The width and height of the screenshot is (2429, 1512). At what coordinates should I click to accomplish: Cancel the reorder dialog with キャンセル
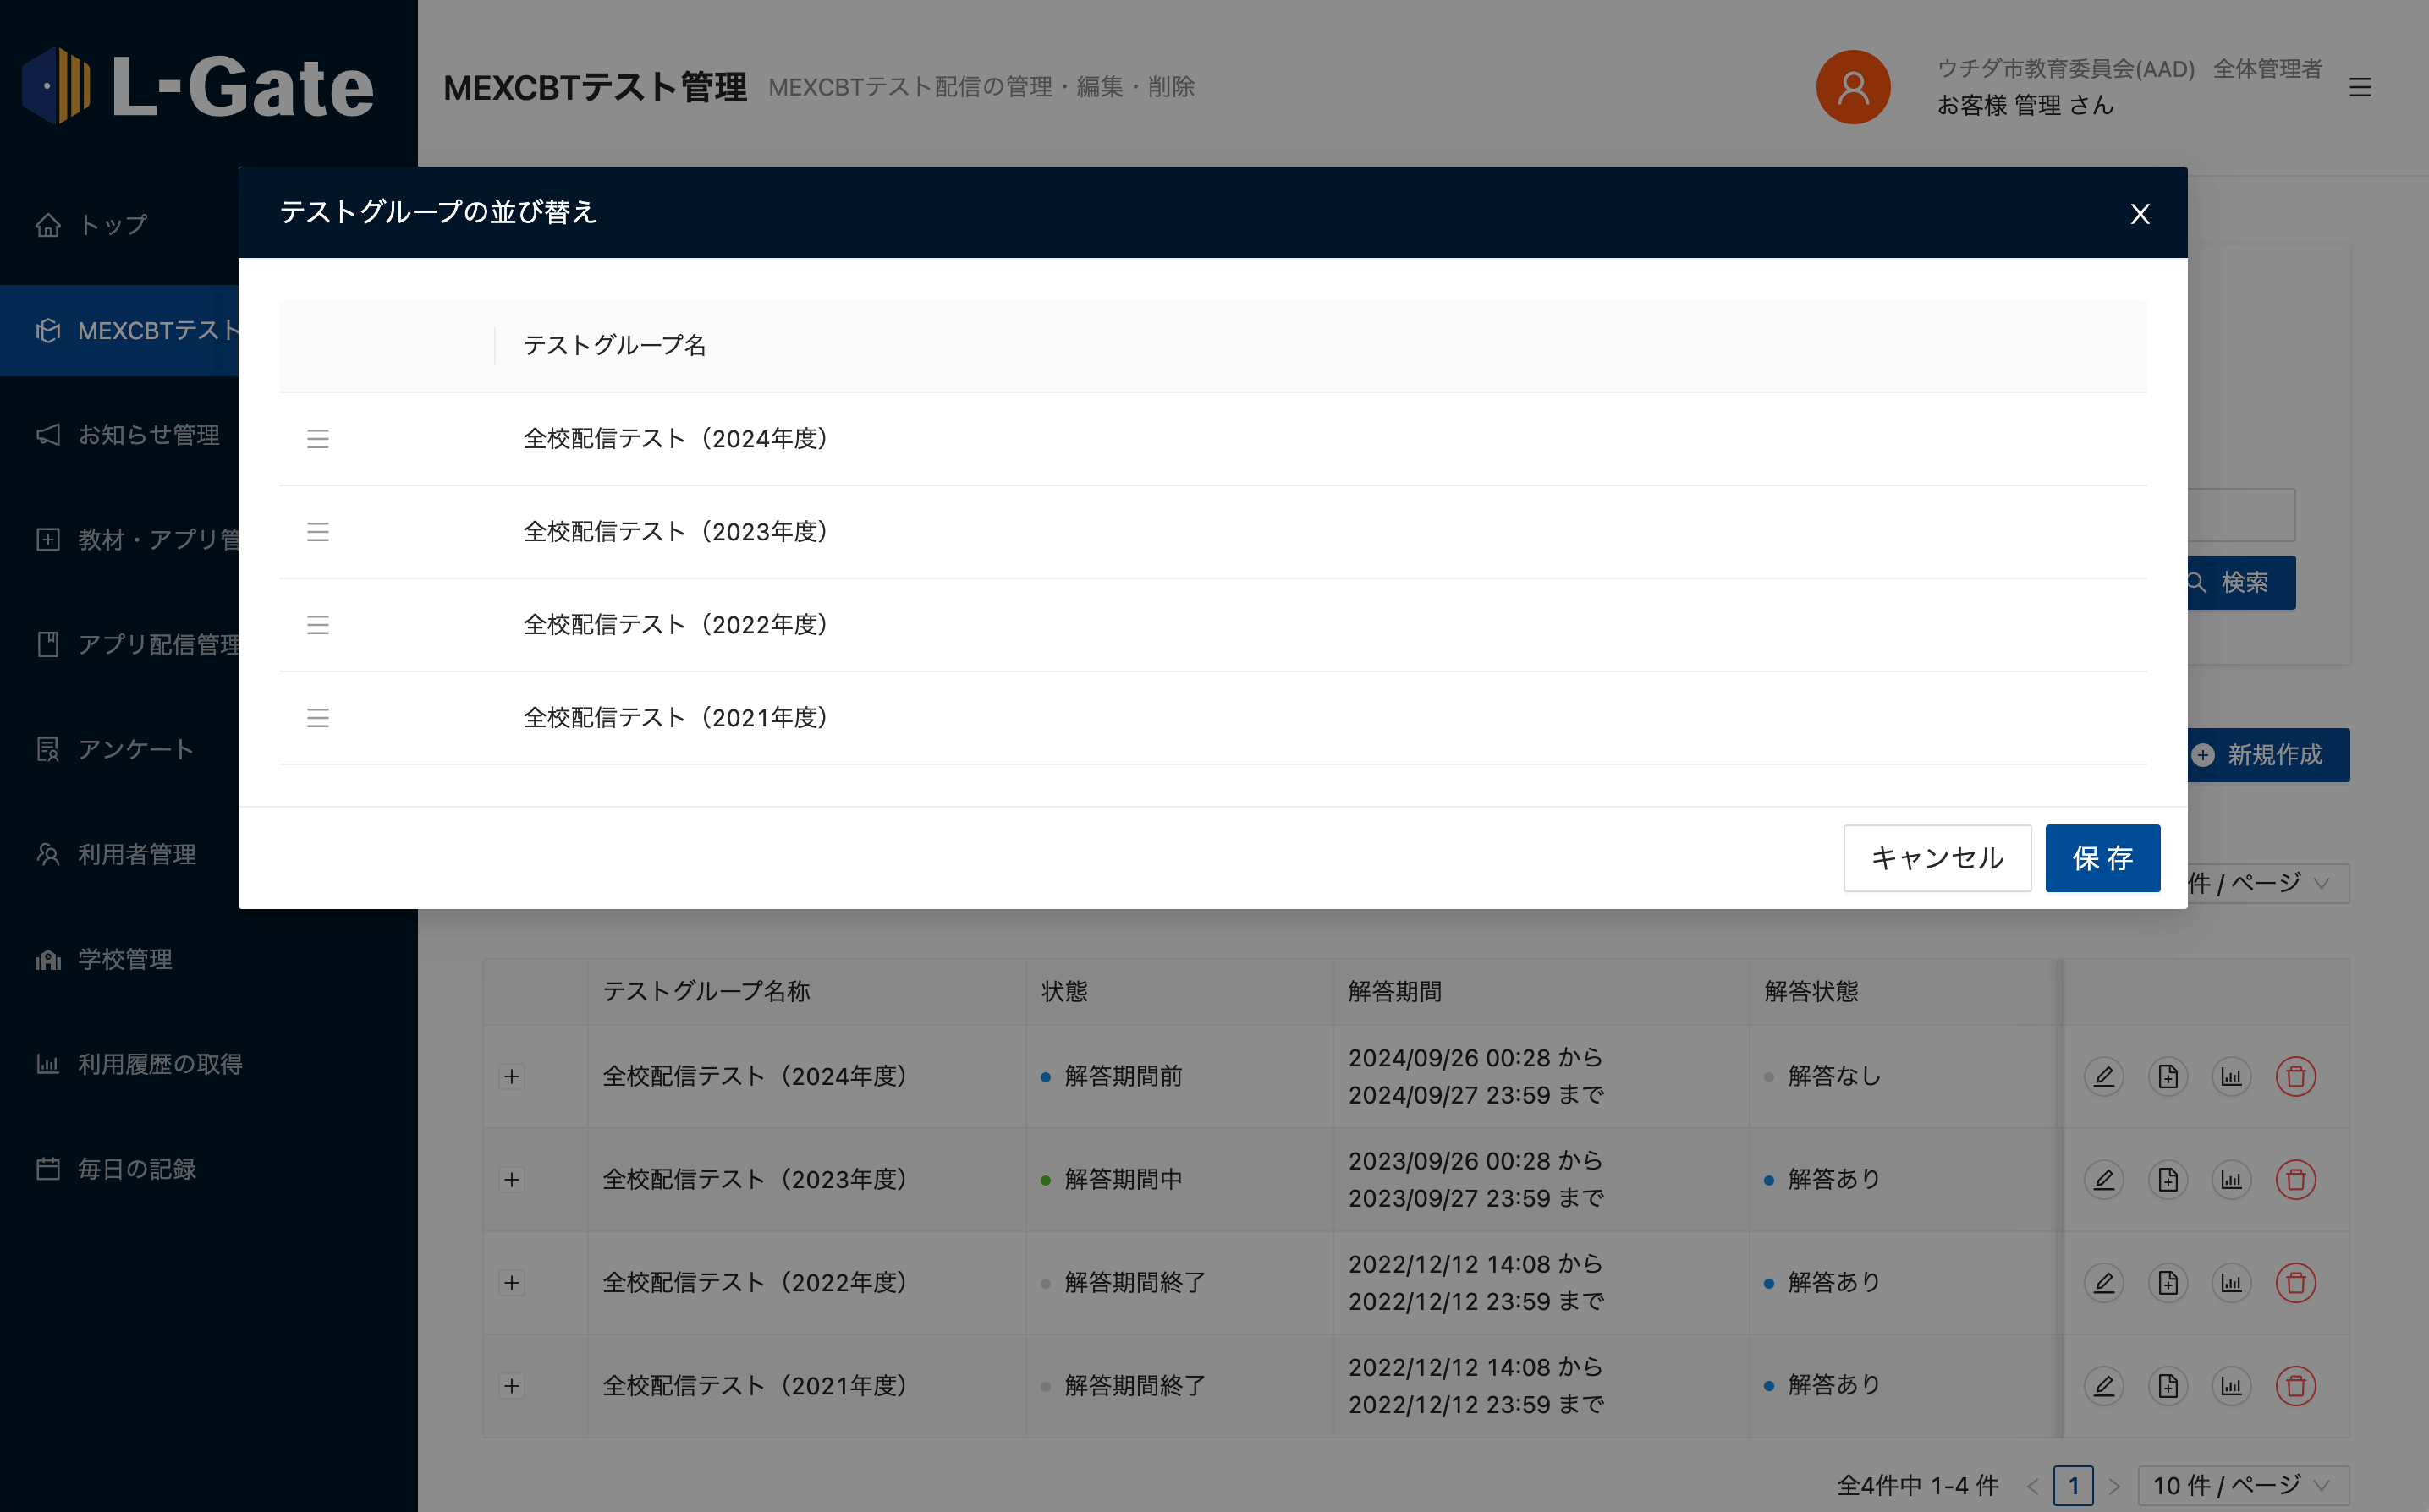[x=1937, y=858]
